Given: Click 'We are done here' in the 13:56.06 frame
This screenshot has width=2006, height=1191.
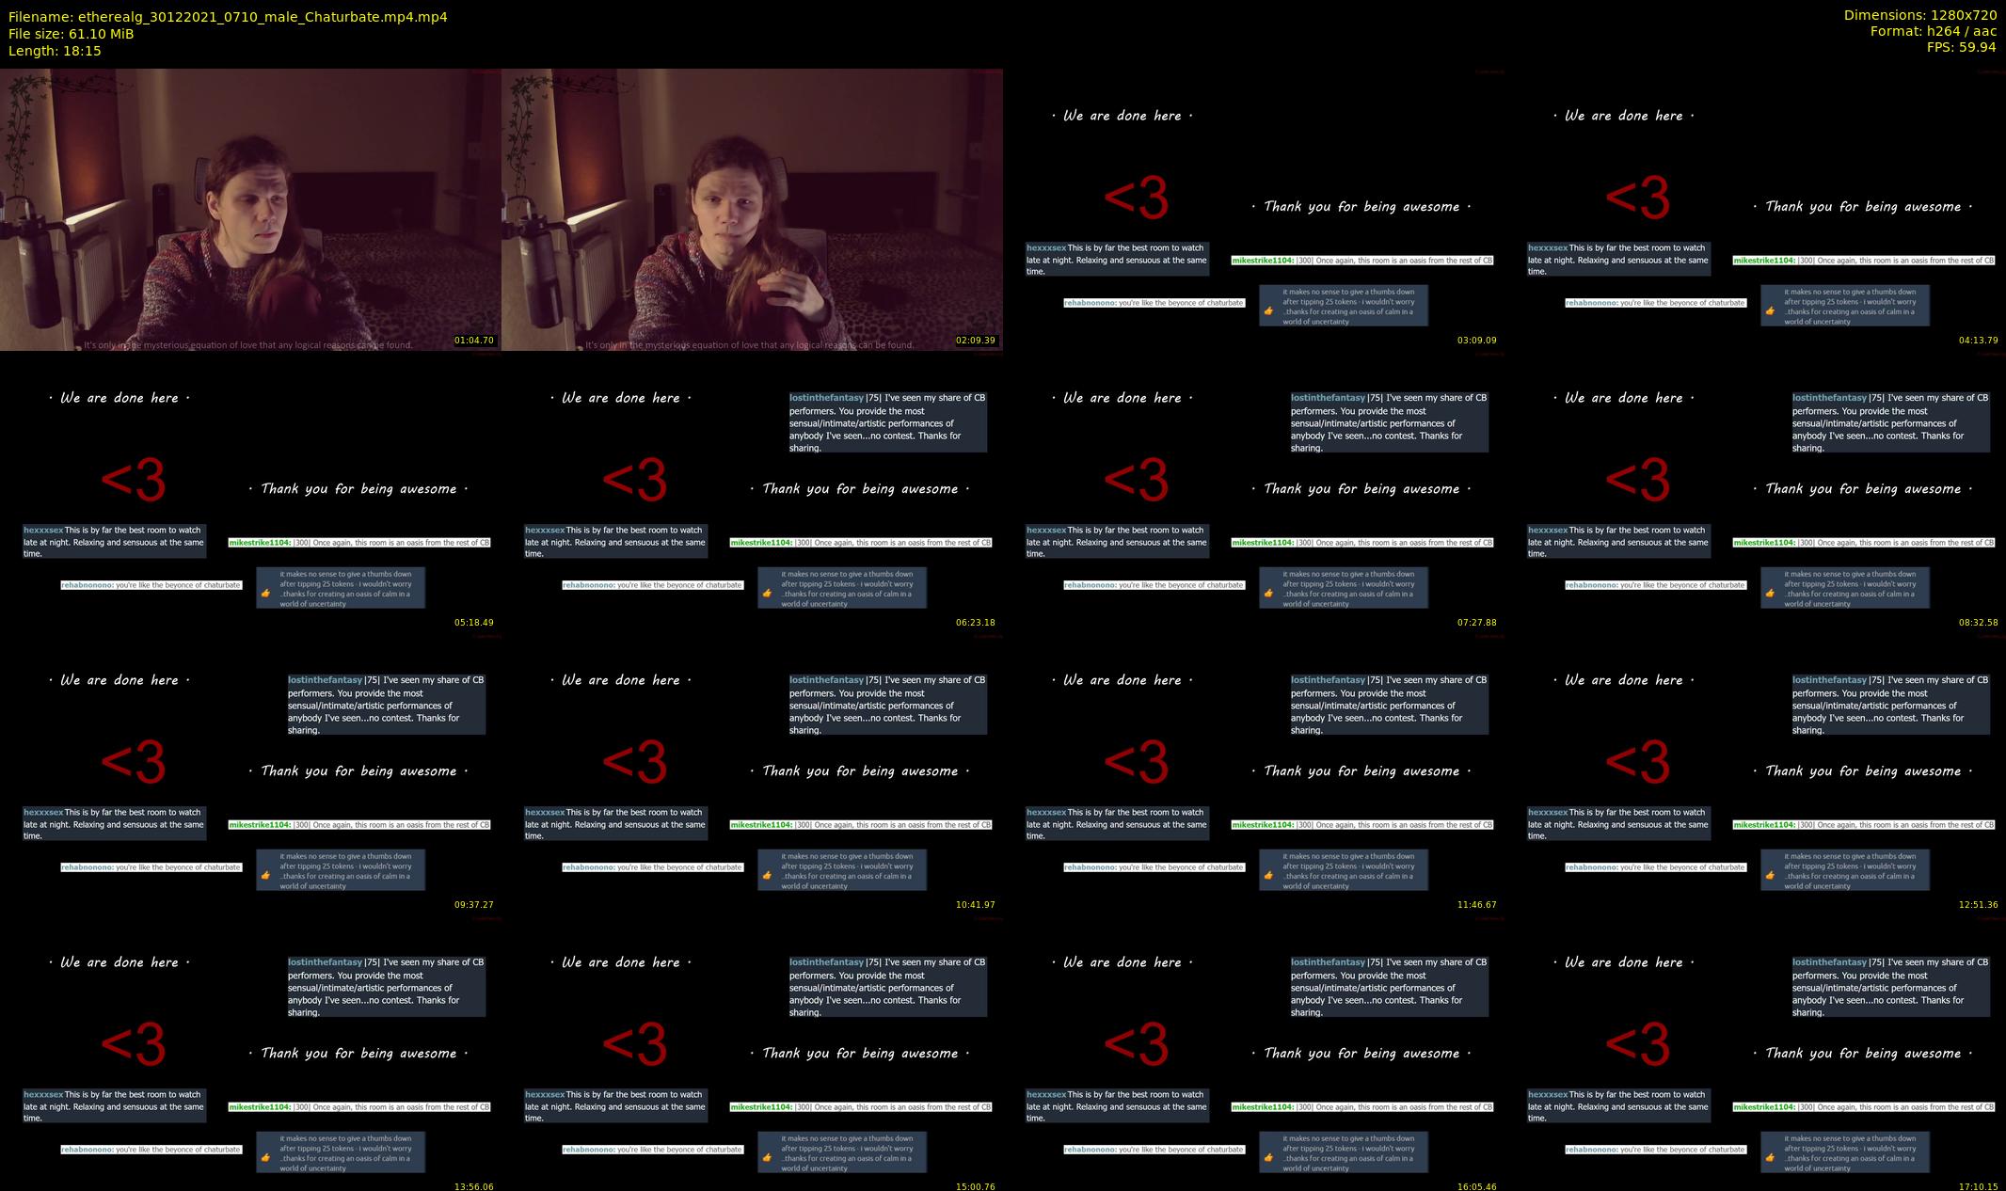Looking at the screenshot, I should click(119, 962).
